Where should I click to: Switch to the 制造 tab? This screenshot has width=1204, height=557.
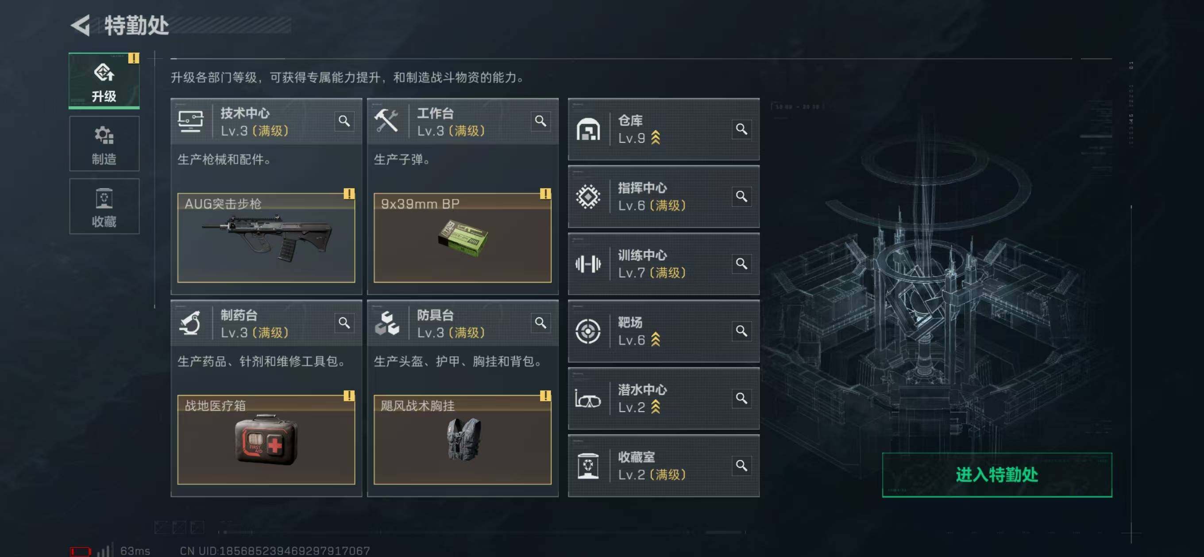click(x=104, y=144)
